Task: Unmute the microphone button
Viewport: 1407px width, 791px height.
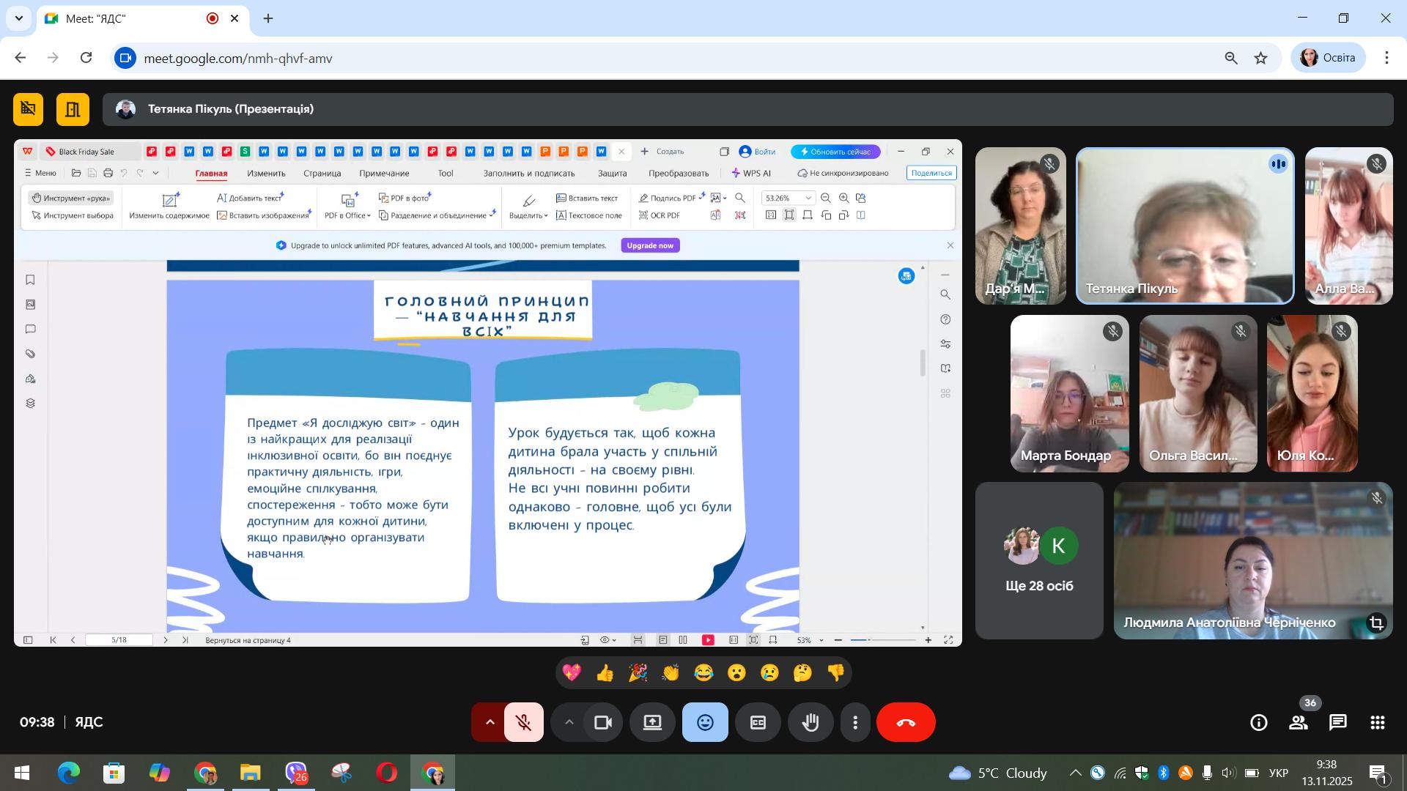Action: pos(523,723)
